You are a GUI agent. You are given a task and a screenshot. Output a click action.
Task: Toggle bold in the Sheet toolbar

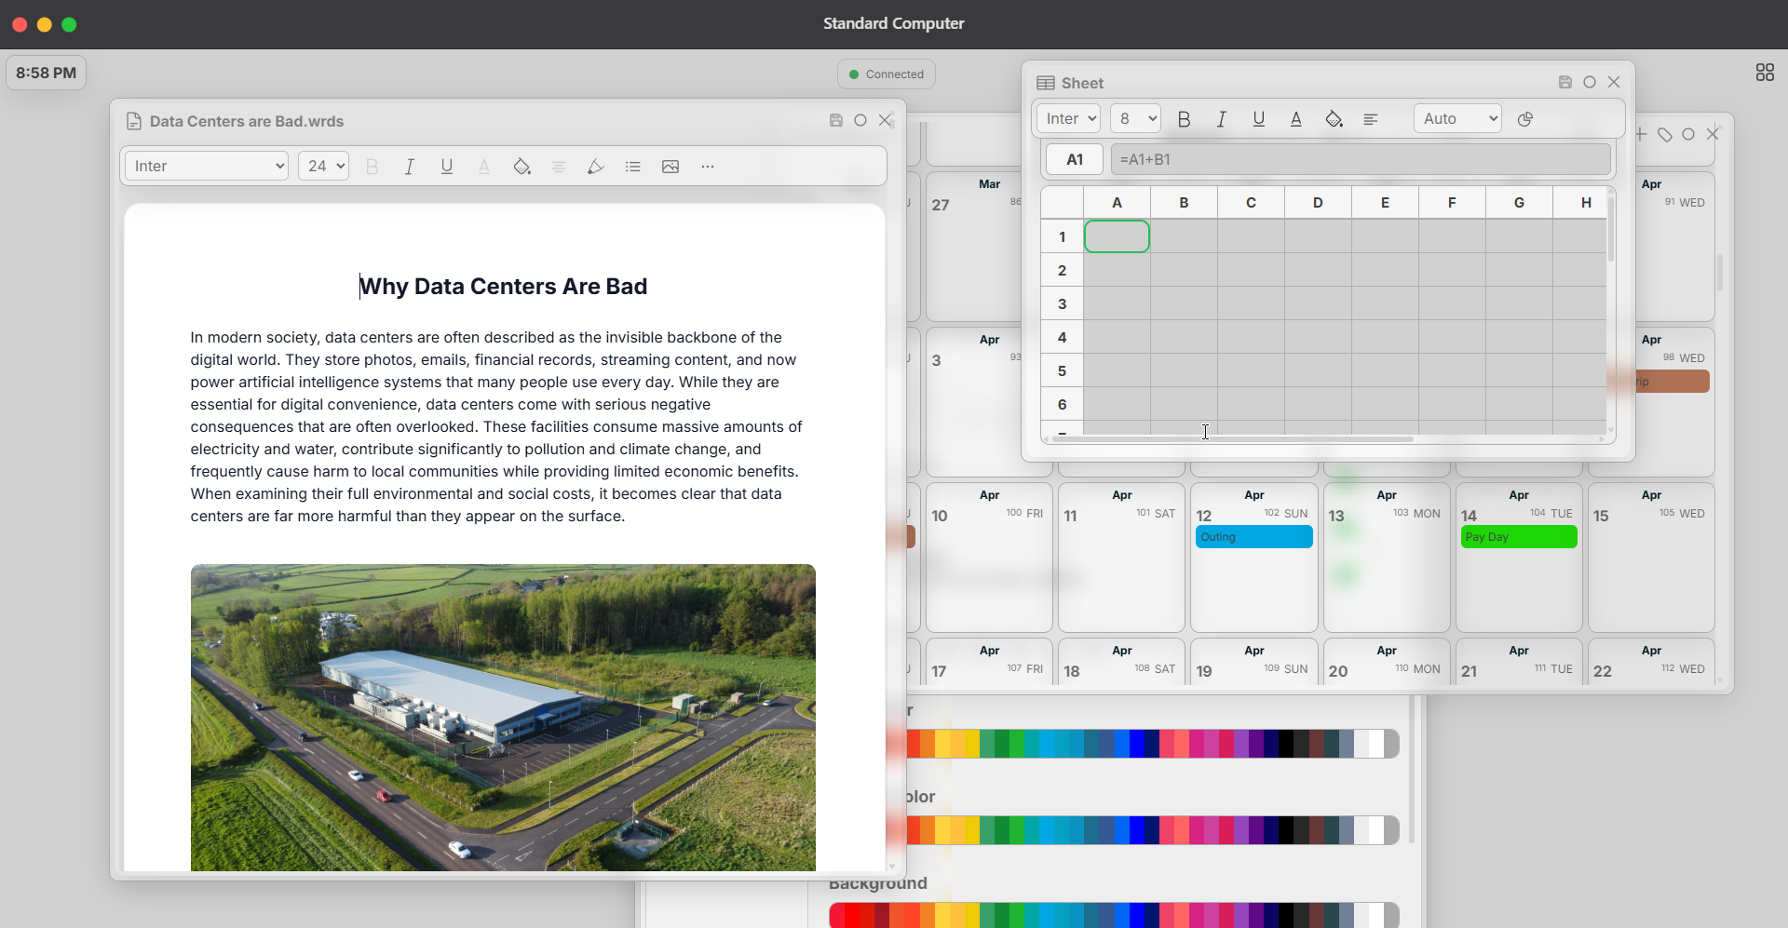pyautogui.click(x=1184, y=119)
